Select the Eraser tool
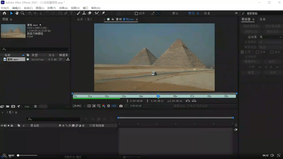Viewport: 283px width, 159px height. (90, 13)
